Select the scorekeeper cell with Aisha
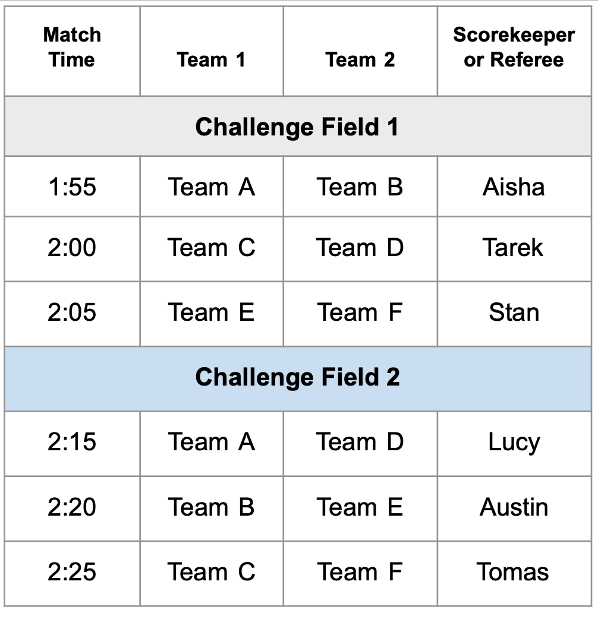The image size is (598, 619). [514, 187]
